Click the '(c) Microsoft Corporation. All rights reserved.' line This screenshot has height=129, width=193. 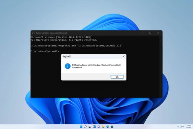tap(64, 40)
